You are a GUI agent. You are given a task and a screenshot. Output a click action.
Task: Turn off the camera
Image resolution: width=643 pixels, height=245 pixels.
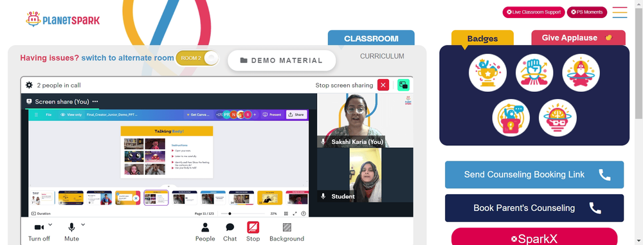[x=39, y=232]
